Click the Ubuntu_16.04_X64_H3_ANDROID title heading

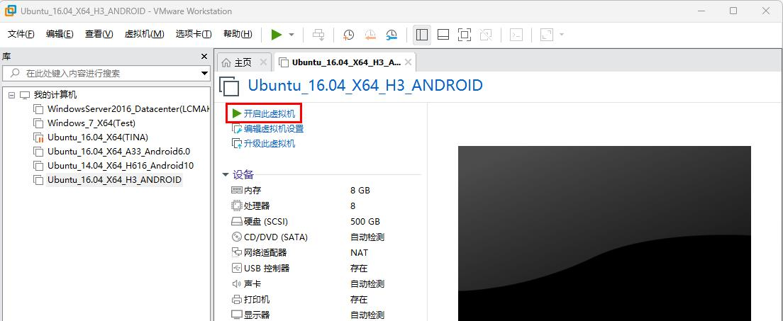pyautogui.click(x=365, y=85)
